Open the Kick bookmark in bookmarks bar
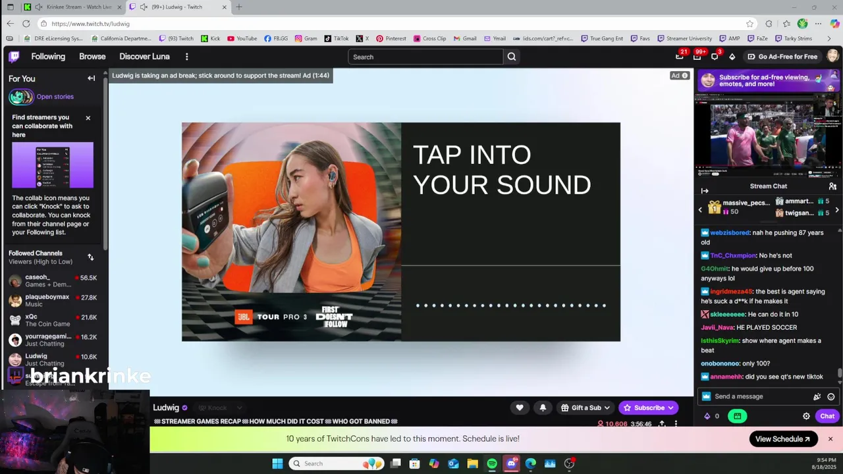The image size is (843, 474). 211,38
